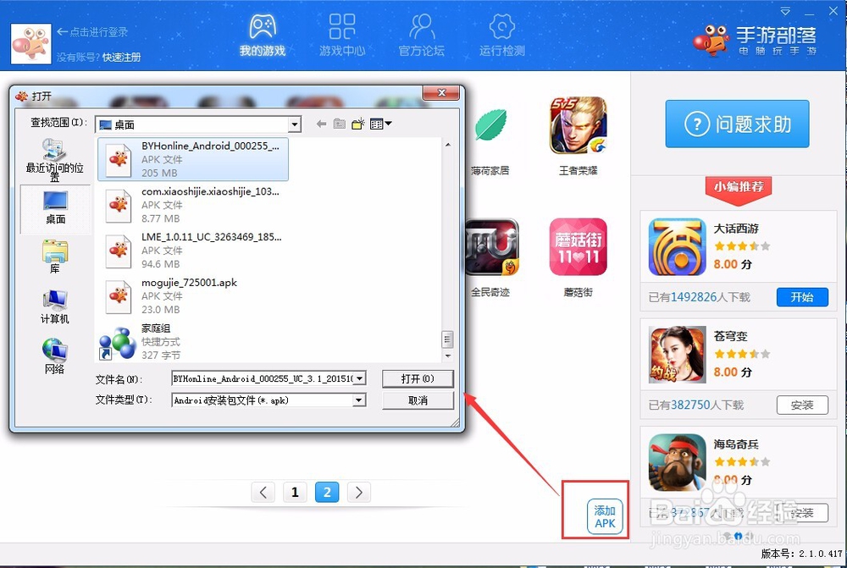This screenshot has height=568, width=847.
Task: Open the view menu dropdown icon
Action: click(381, 124)
